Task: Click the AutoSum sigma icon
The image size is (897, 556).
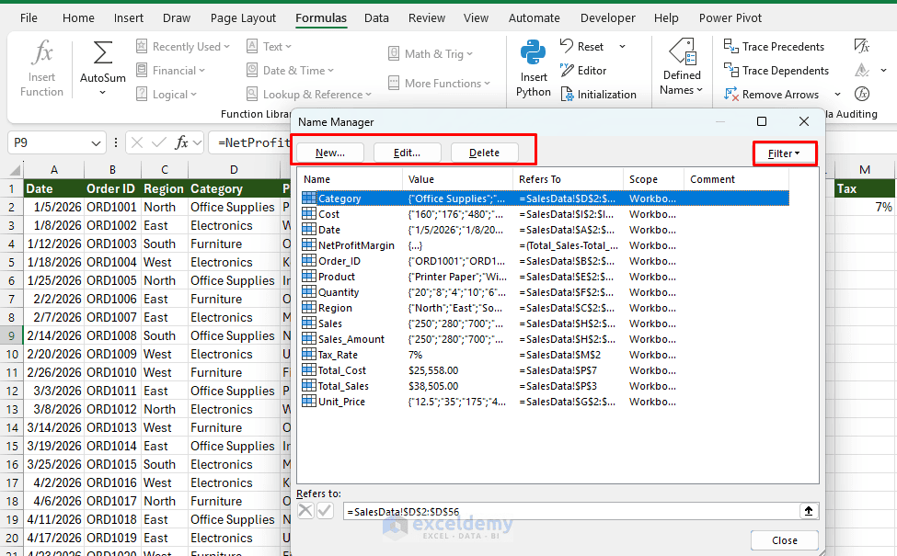Action: pyautogui.click(x=102, y=52)
